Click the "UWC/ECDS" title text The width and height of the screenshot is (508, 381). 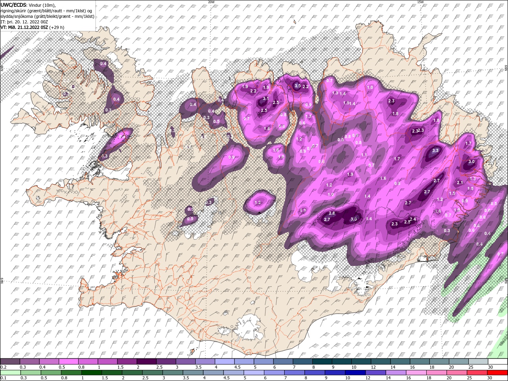pyautogui.click(x=13, y=5)
